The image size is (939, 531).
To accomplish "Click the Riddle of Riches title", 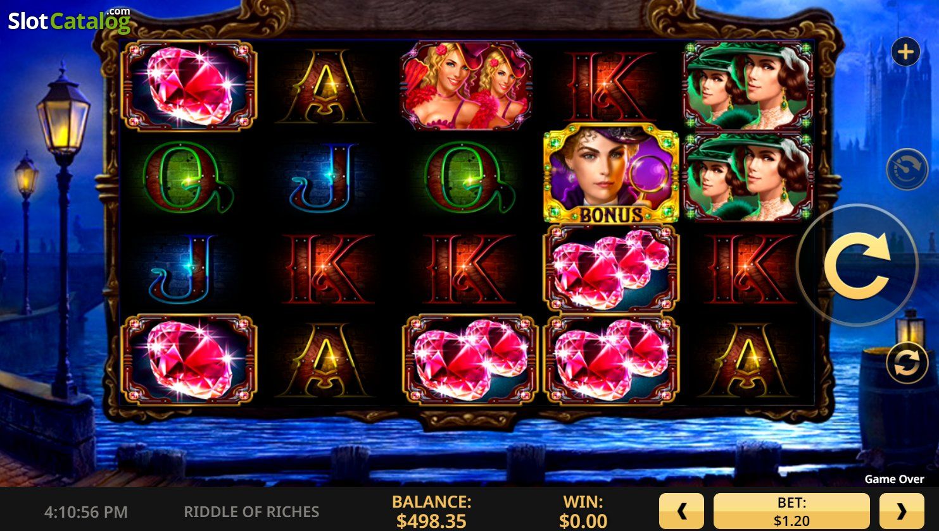I will pos(251,511).
